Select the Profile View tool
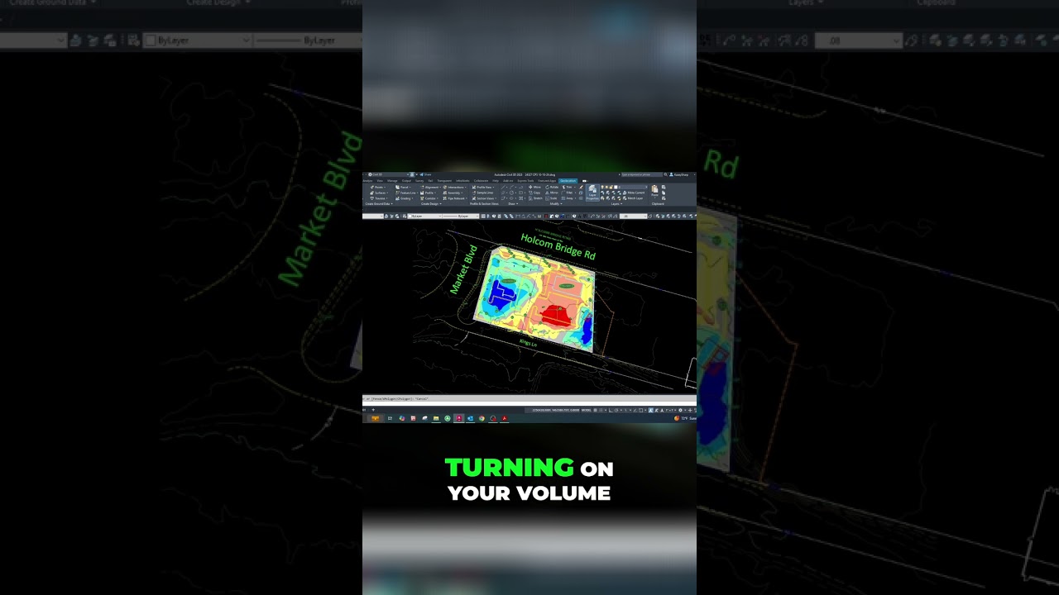The height and width of the screenshot is (595, 1059). pos(482,187)
